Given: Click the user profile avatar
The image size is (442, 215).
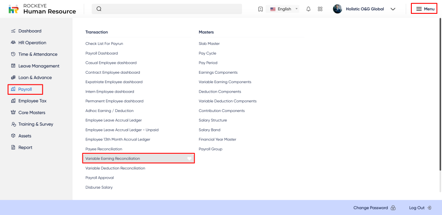Looking at the screenshot, I should click(338, 9).
